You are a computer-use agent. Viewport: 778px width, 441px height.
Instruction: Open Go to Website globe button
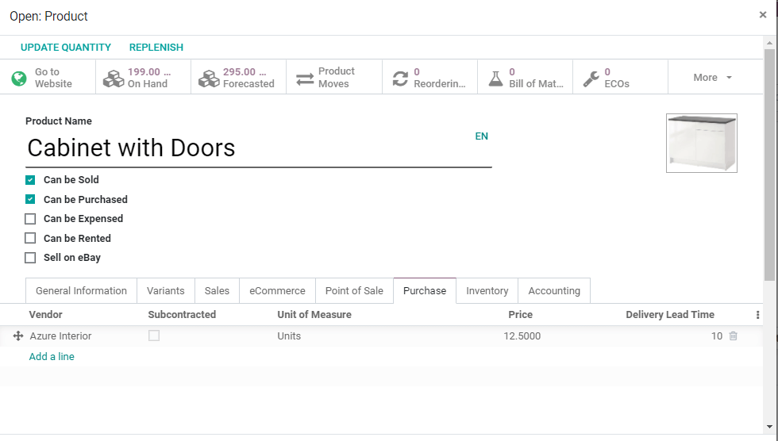(x=48, y=77)
